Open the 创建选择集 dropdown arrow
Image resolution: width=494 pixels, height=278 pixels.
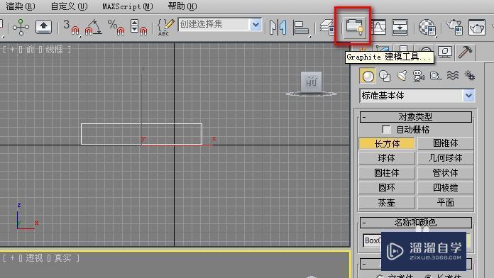pos(256,25)
